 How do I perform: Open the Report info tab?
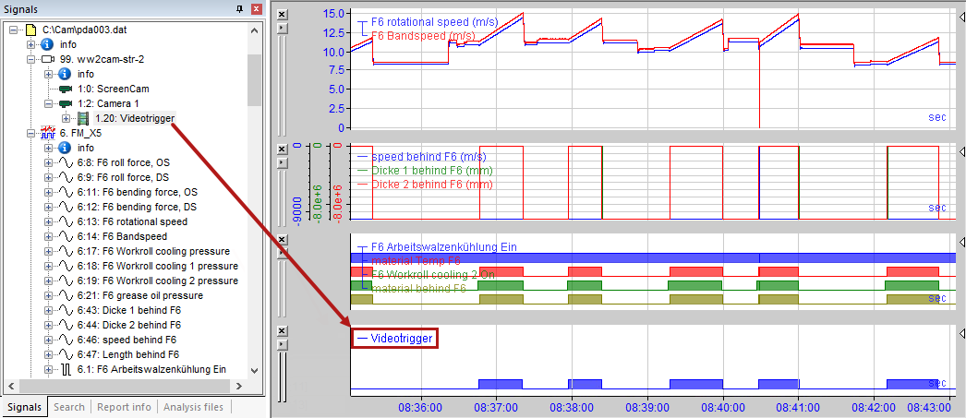tap(124, 407)
